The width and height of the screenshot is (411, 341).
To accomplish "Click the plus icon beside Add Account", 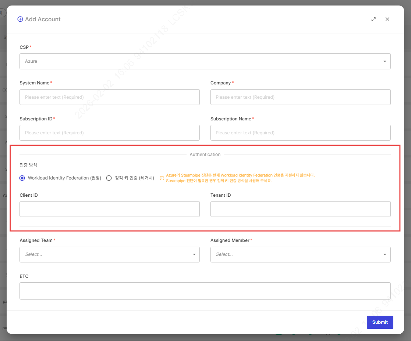I will [20, 19].
